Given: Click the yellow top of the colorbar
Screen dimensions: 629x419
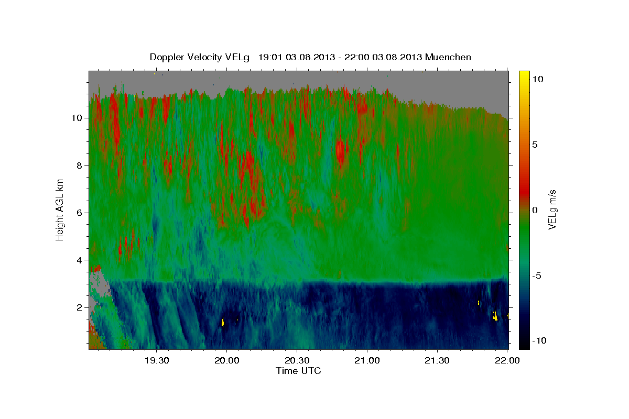Looking at the screenshot, I should (x=524, y=79).
